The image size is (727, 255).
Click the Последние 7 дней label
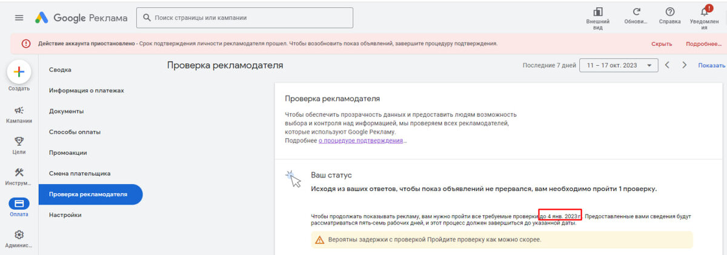pyautogui.click(x=549, y=65)
